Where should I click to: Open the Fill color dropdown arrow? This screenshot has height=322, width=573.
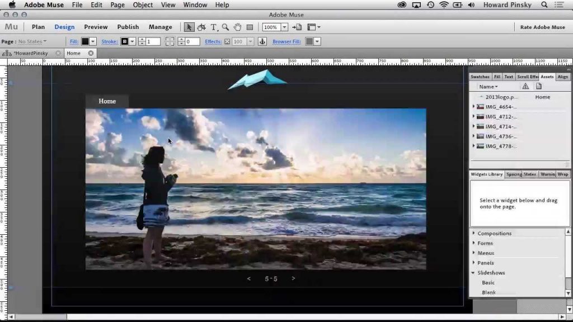[x=93, y=41]
